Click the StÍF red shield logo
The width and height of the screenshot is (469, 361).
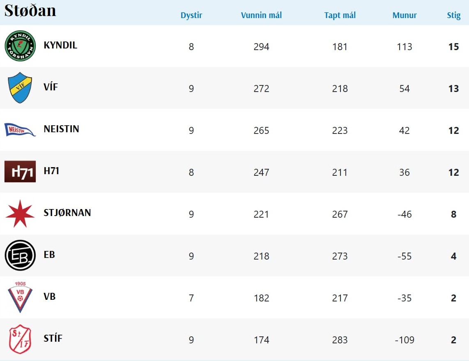click(x=20, y=339)
